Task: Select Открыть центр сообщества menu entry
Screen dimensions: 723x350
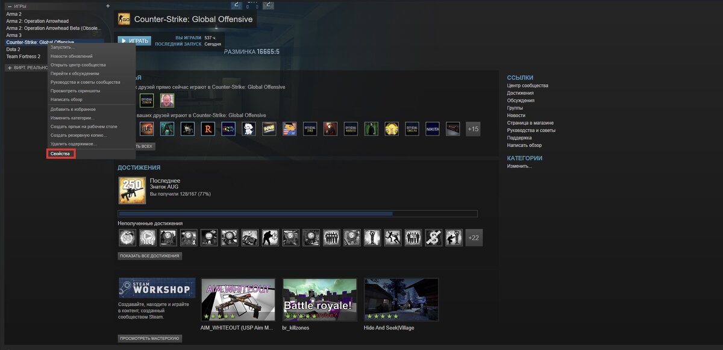Action: [78, 64]
